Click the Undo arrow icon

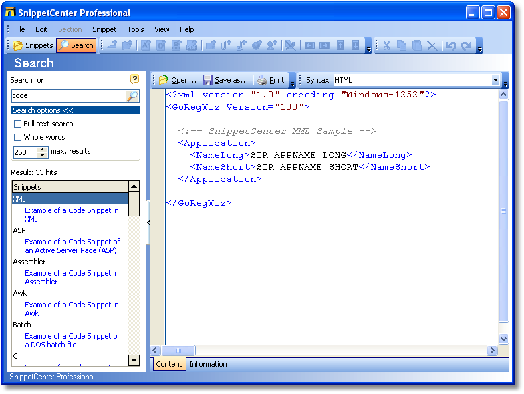450,45
